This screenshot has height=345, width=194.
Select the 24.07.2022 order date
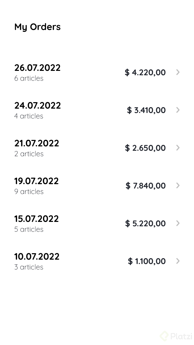tap(38, 106)
